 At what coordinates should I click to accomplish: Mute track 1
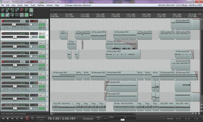[40, 21]
